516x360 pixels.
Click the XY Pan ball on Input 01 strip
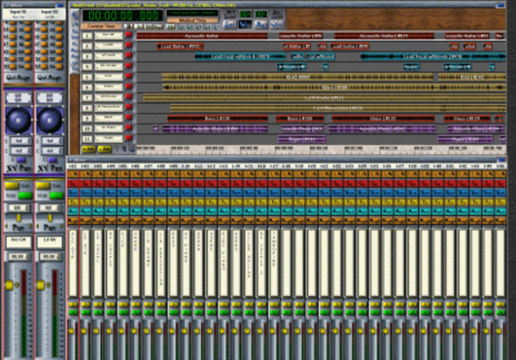point(18,120)
